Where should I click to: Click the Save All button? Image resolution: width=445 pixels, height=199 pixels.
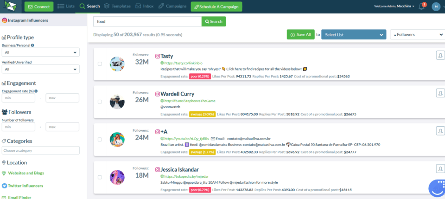[x=300, y=35]
